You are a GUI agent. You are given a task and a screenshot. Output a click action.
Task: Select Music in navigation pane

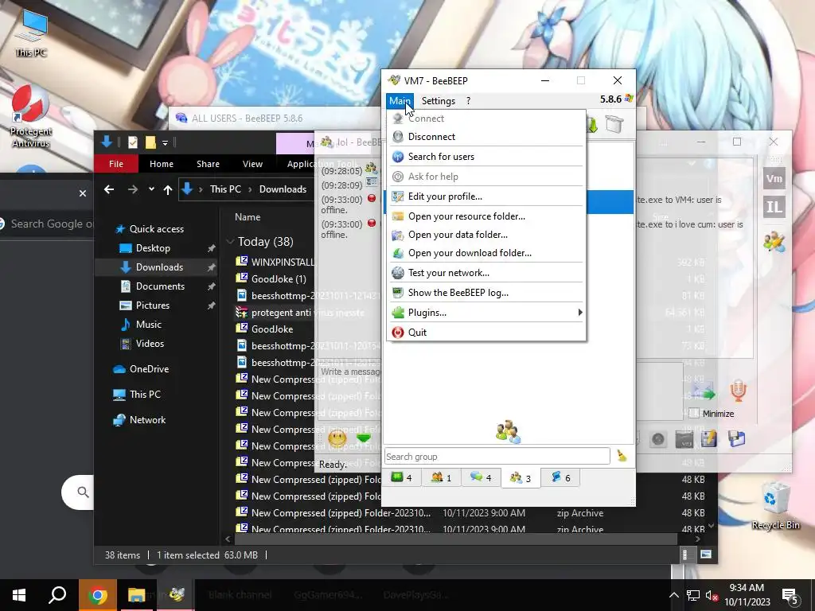[x=149, y=325]
